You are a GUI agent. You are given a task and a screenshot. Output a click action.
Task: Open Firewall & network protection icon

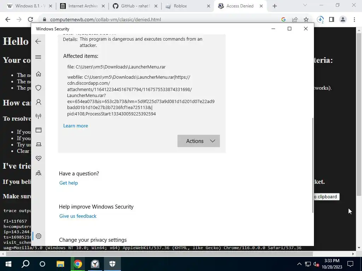(x=38, y=116)
